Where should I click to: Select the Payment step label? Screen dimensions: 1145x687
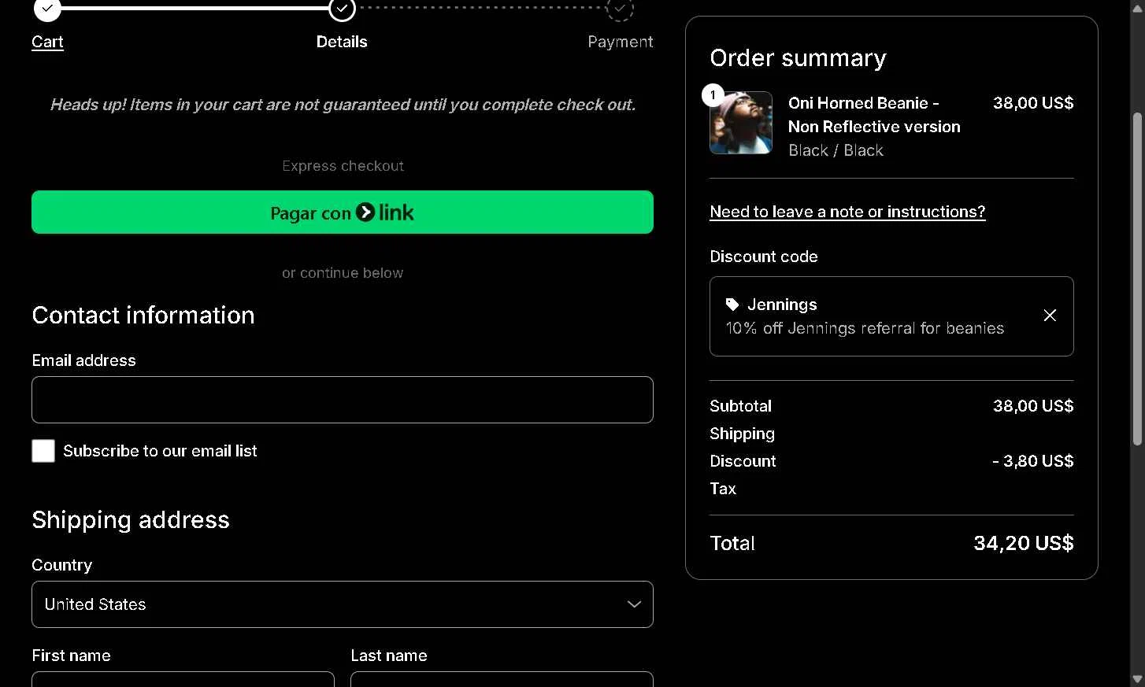pos(621,42)
